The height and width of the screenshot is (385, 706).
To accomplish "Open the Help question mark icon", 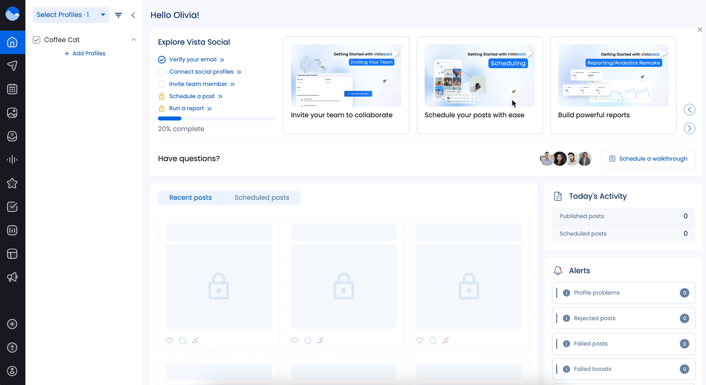I will click(13, 348).
